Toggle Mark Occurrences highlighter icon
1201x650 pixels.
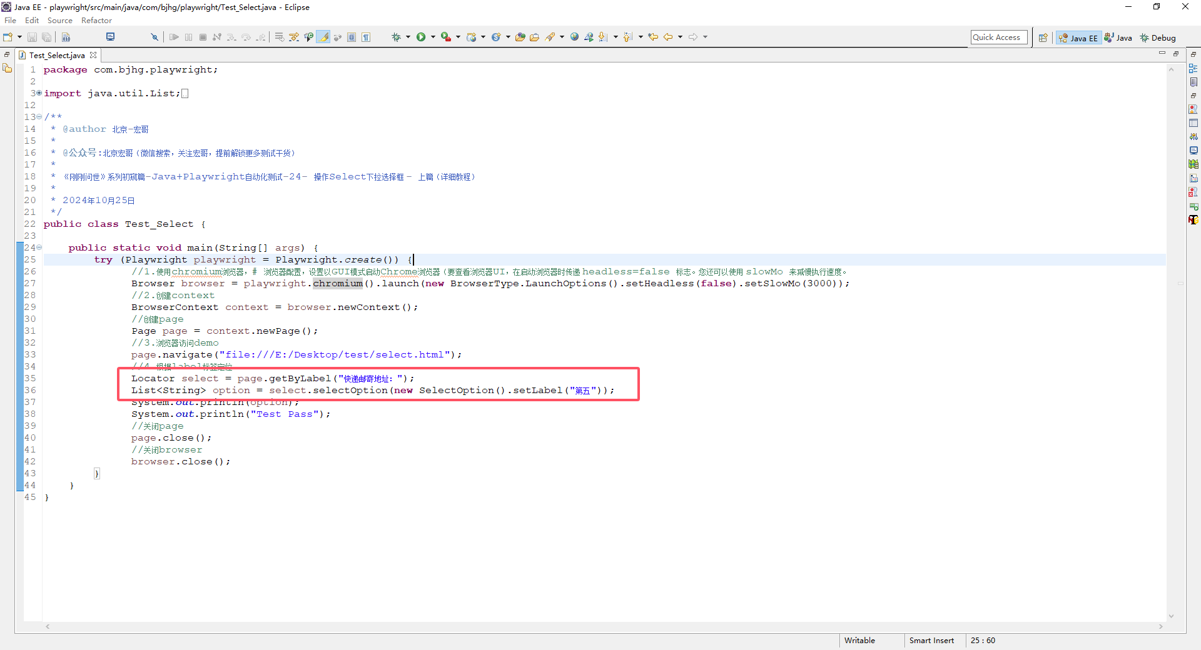323,37
